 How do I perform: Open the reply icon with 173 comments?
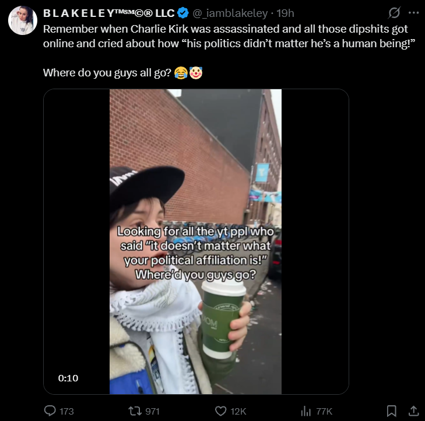pyautogui.click(x=50, y=411)
